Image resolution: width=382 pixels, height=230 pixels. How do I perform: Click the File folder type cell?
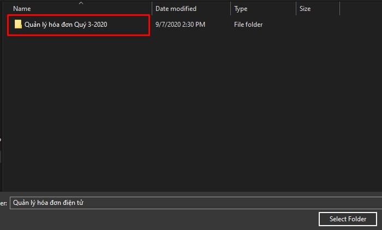[248, 25]
